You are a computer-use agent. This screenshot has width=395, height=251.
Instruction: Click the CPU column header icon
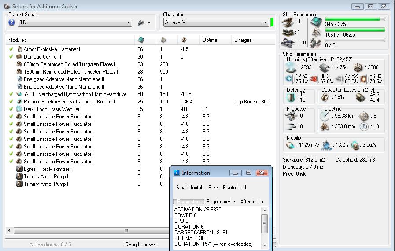click(x=141, y=40)
